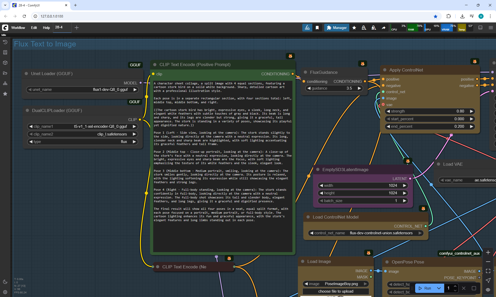Toggle dark theme moon icon

pos(5,282)
